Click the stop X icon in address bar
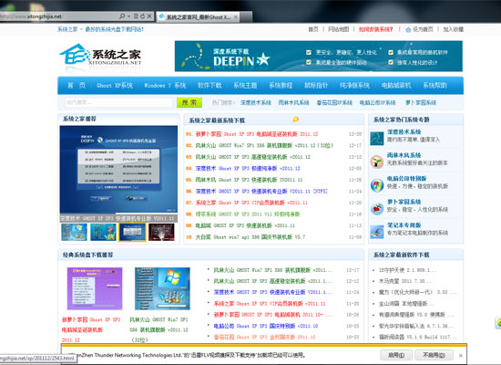The image size is (501, 365). pos(149,16)
